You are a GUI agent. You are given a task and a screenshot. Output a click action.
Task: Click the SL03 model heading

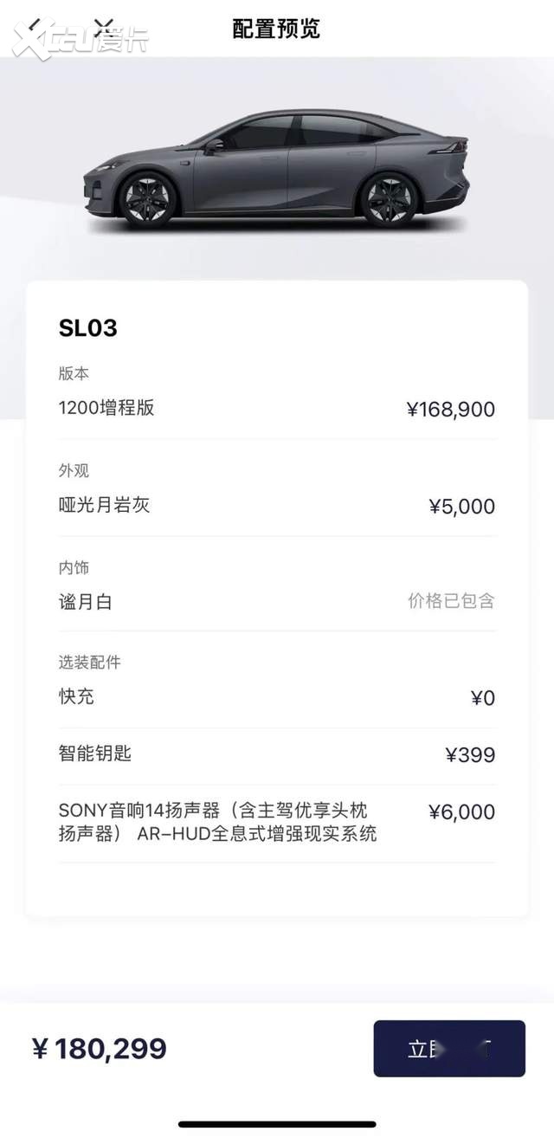[87, 328]
